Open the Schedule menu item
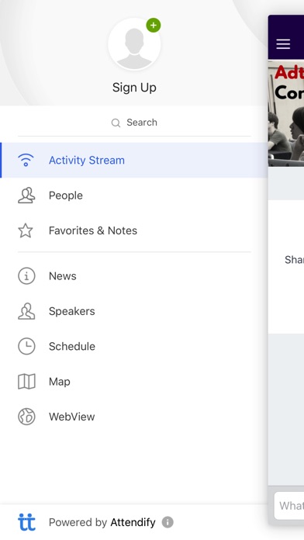Screen dimensions: 304x540 (x=134, y=346)
